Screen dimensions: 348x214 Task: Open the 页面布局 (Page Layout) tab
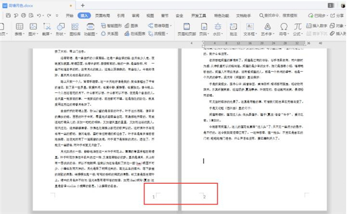point(102,16)
